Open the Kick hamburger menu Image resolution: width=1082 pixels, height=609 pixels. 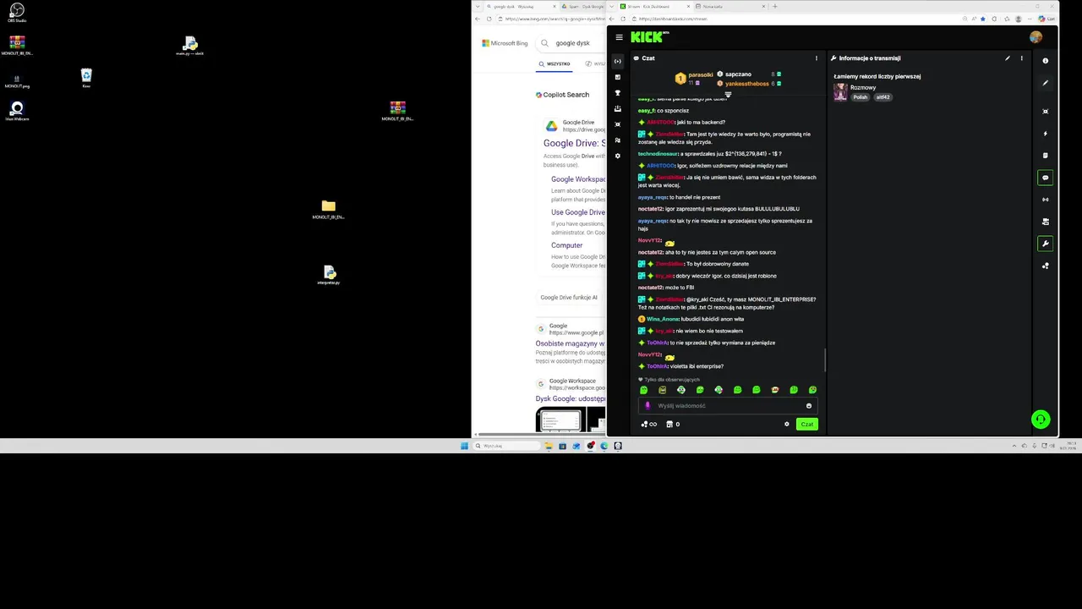pyautogui.click(x=619, y=37)
